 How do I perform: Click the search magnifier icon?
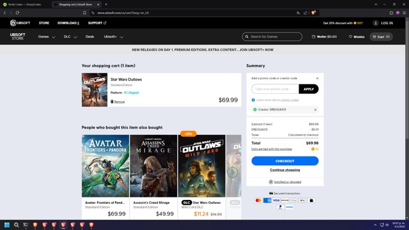click(x=247, y=37)
